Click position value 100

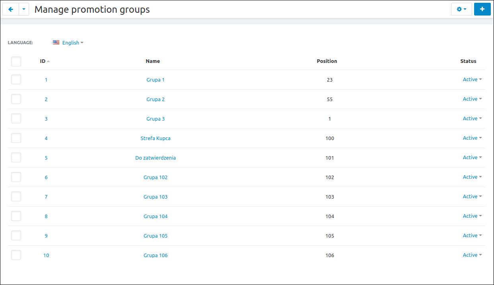pyautogui.click(x=330, y=138)
